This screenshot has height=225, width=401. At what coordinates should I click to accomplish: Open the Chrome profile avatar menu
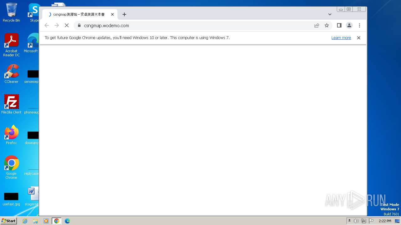click(349, 26)
